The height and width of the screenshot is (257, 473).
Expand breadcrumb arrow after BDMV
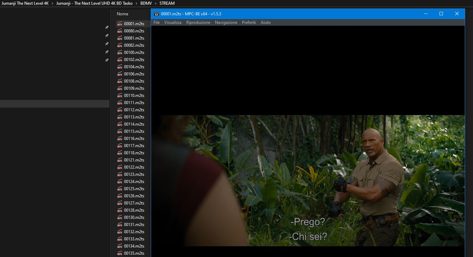(156, 3)
